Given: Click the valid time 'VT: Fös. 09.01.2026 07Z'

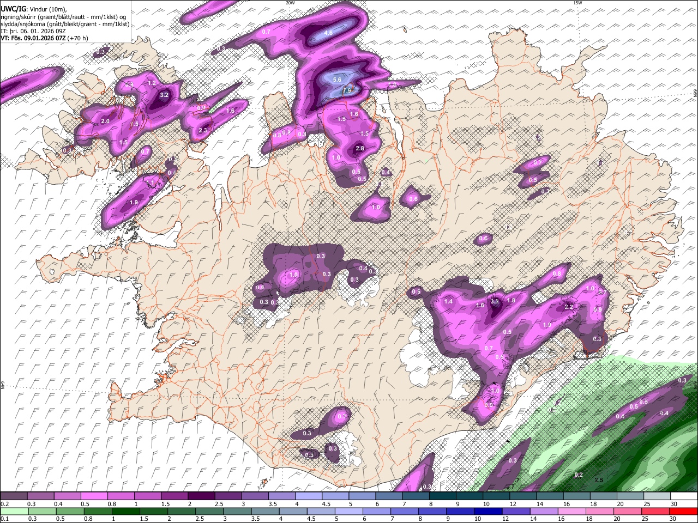Looking at the screenshot, I should pyautogui.click(x=33, y=38).
